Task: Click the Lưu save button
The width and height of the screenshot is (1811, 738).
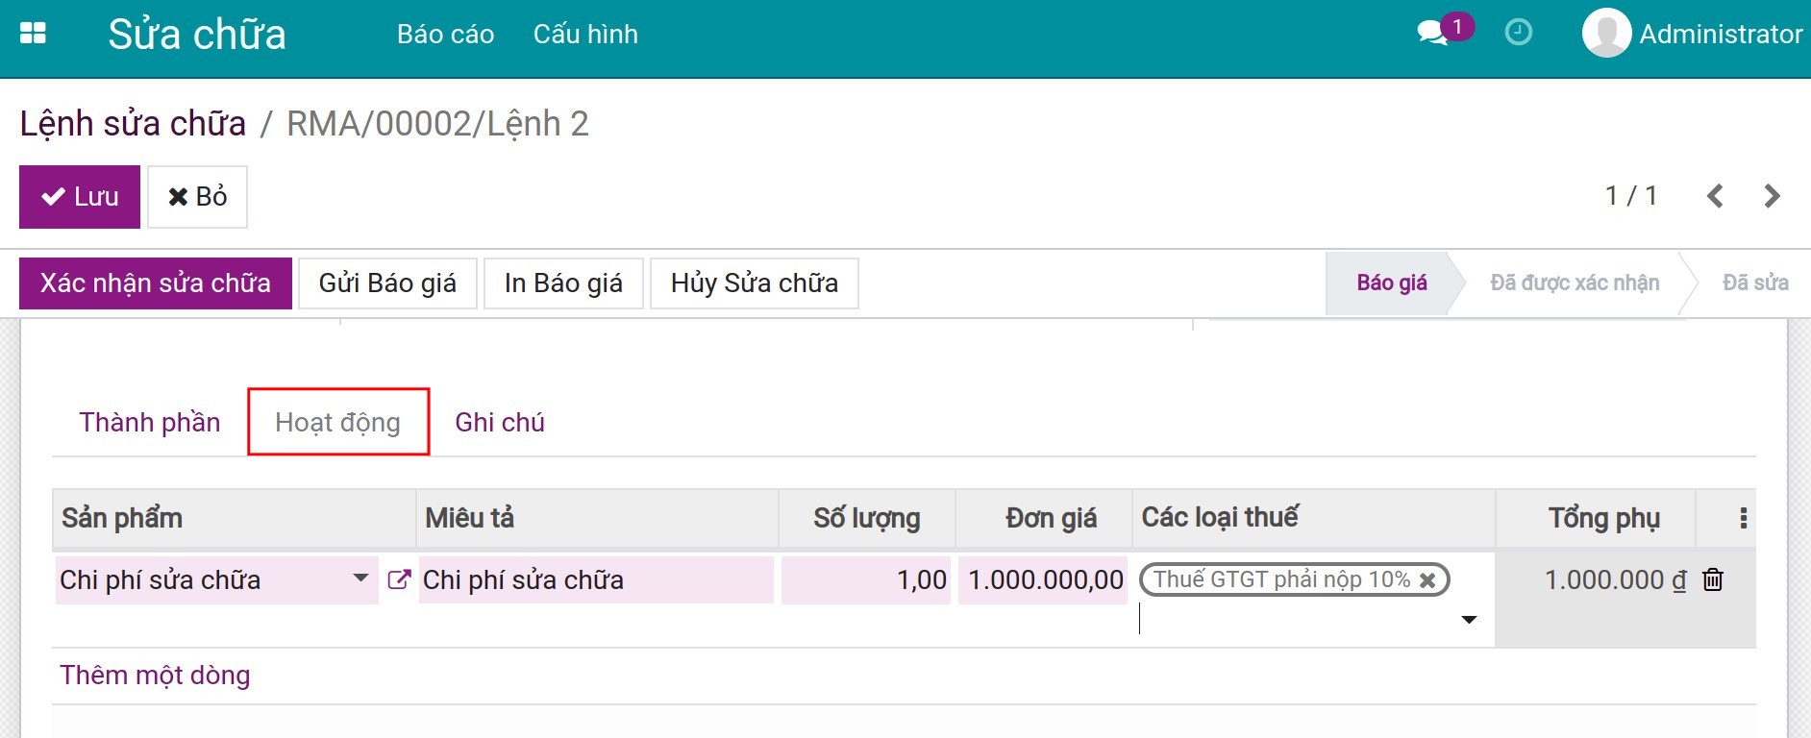Action: click(x=80, y=197)
